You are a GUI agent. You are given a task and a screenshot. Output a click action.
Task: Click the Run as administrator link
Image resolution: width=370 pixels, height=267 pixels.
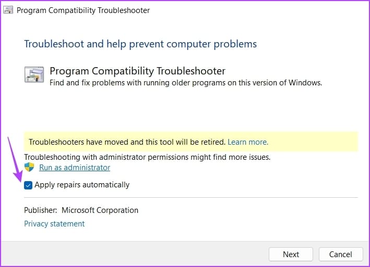pyautogui.click(x=75, y=168)
